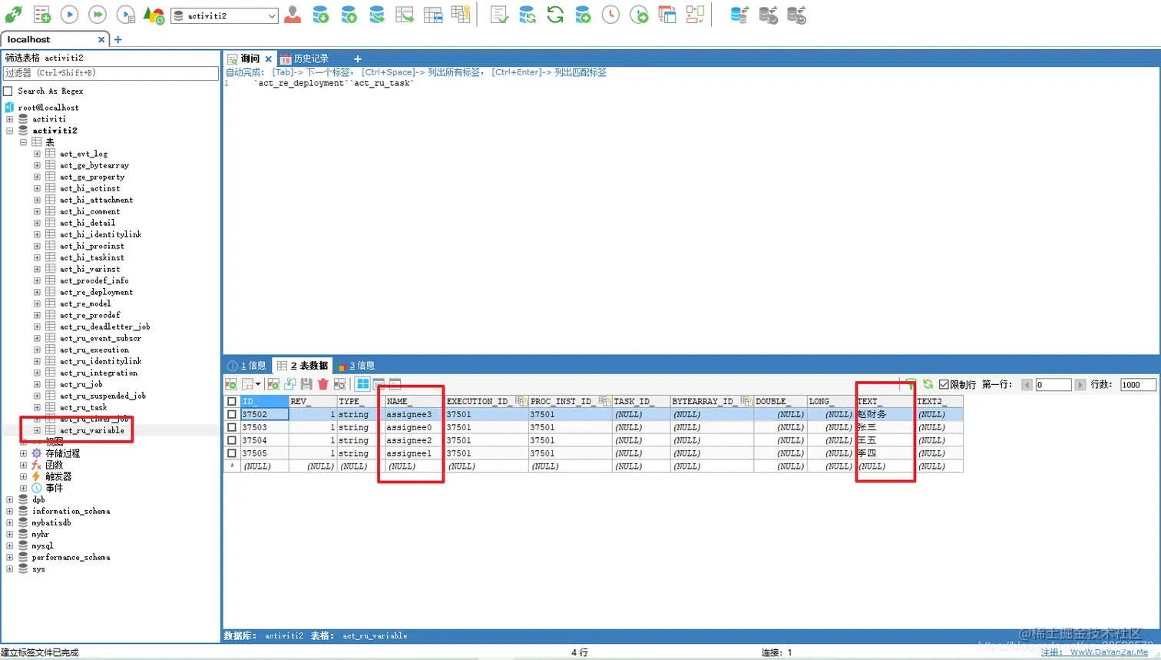Expand the mysql database node

click(x=9, y=546)
